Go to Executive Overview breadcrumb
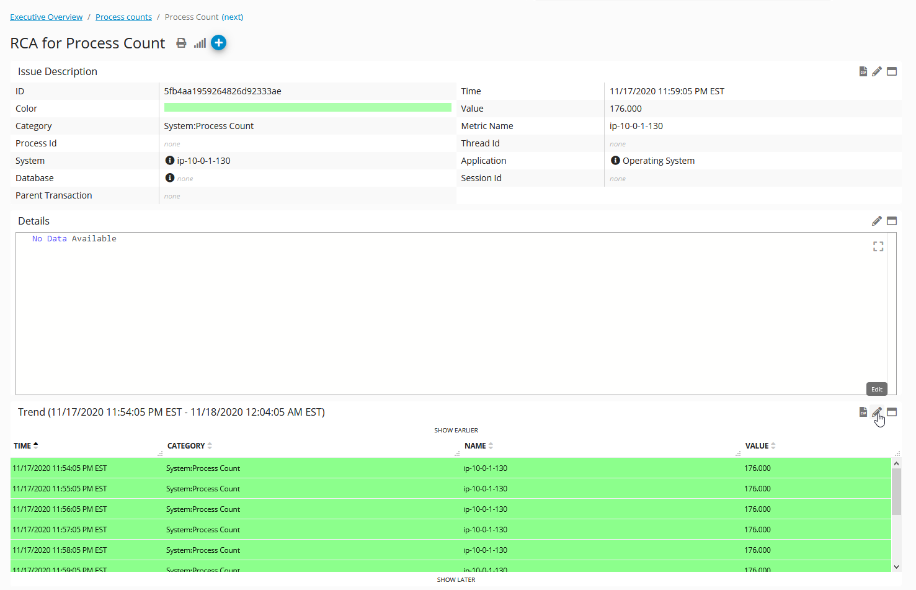The height and width of the screenshot is (590, 916). [x=47, y=17]
